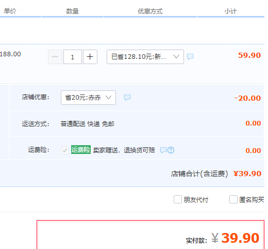Open the 已省128.10元 discount dropdown
The height and width of the screenshot is (249, 268).
[x=145, y=57]
